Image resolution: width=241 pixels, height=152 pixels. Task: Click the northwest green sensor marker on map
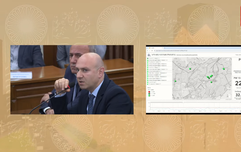click(190, 69)
